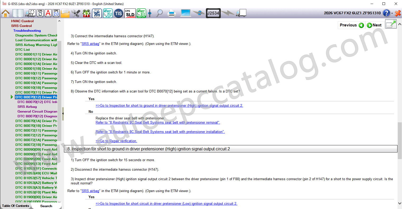Open magnifying glass search icon
Image resolution: width=402 pixels, height=209 pixels.
click(159, 13)
